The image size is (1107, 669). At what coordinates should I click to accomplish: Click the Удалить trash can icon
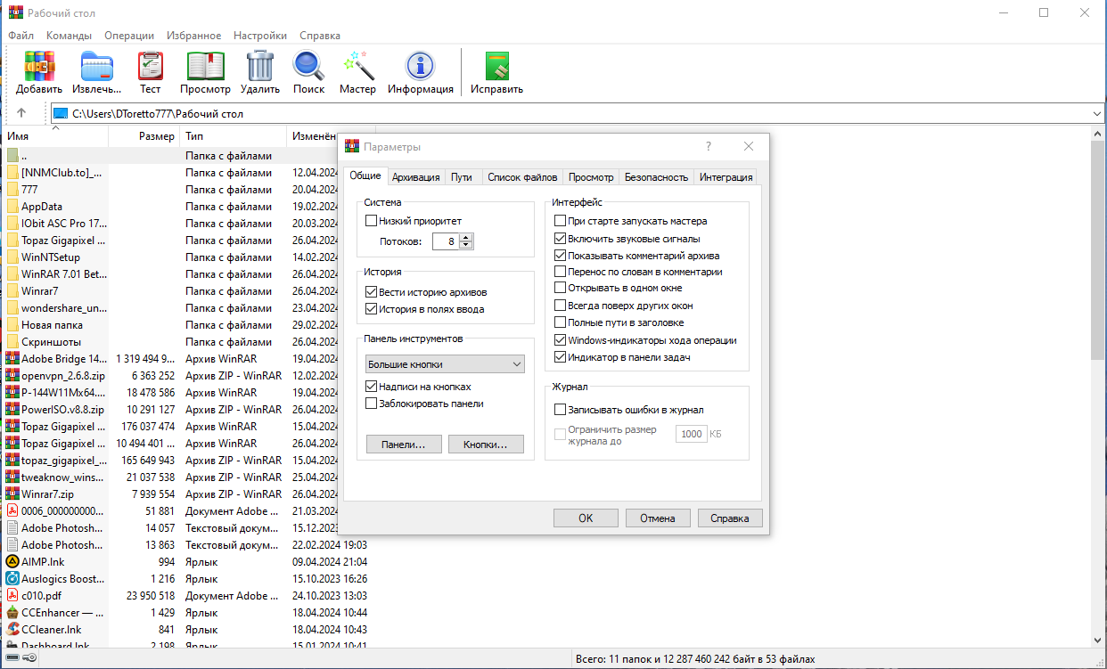point(260,66)
